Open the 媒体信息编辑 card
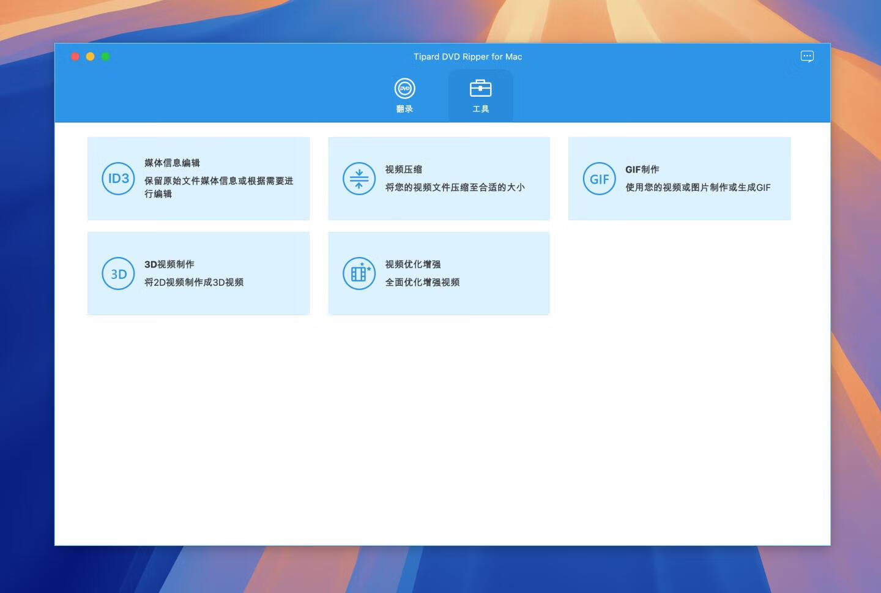This screenshot has width=881, height=593. [x=198, y=178]
